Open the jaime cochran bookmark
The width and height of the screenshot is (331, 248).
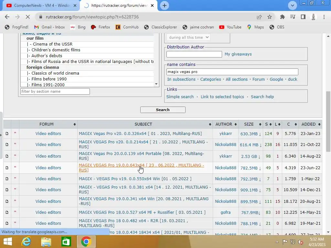pyautogui.click(x=198, y=27)
